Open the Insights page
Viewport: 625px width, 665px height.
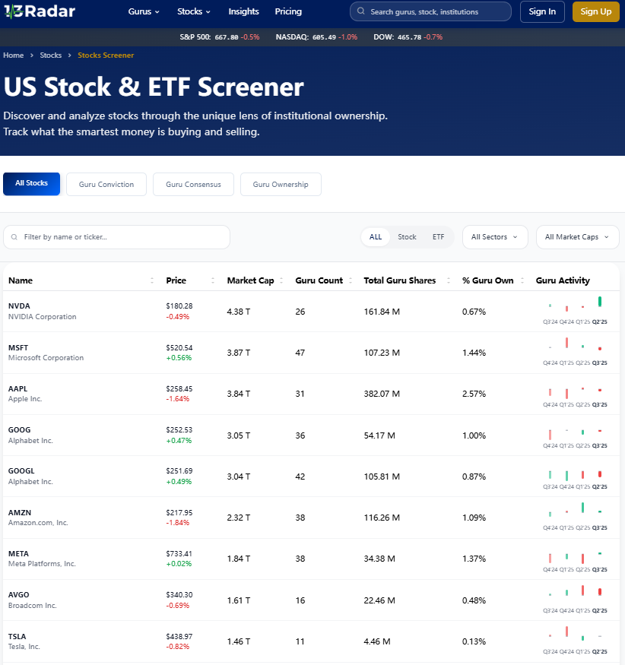[243, 11]
